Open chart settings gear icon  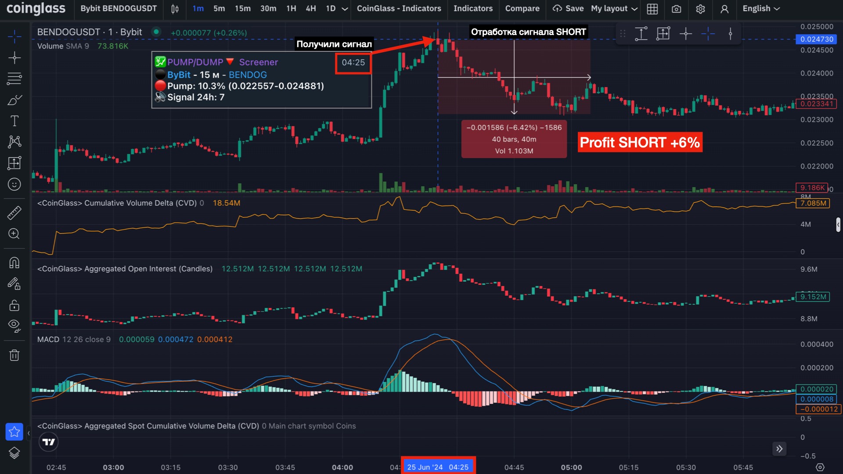pos(700,9)
